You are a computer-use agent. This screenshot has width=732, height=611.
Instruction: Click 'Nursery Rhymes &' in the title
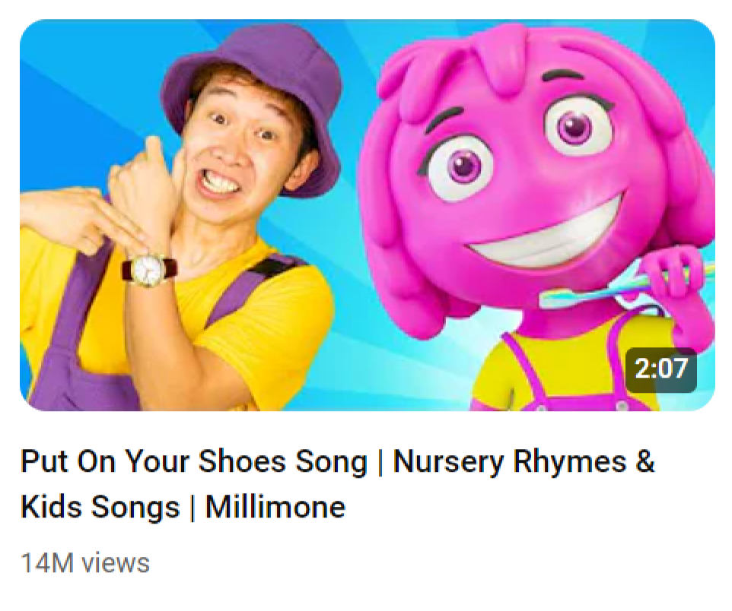(x=524, y=462)
